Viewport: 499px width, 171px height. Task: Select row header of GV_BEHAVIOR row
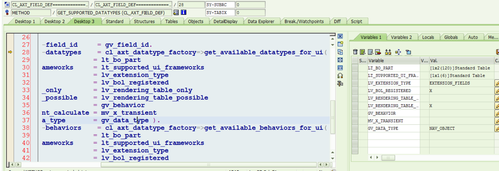click(355, 113)
